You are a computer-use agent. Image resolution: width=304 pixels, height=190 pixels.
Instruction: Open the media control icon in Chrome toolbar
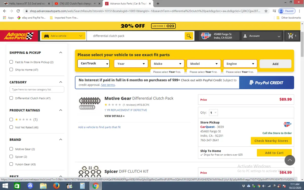pyautogui.click(x=274, y=11)
